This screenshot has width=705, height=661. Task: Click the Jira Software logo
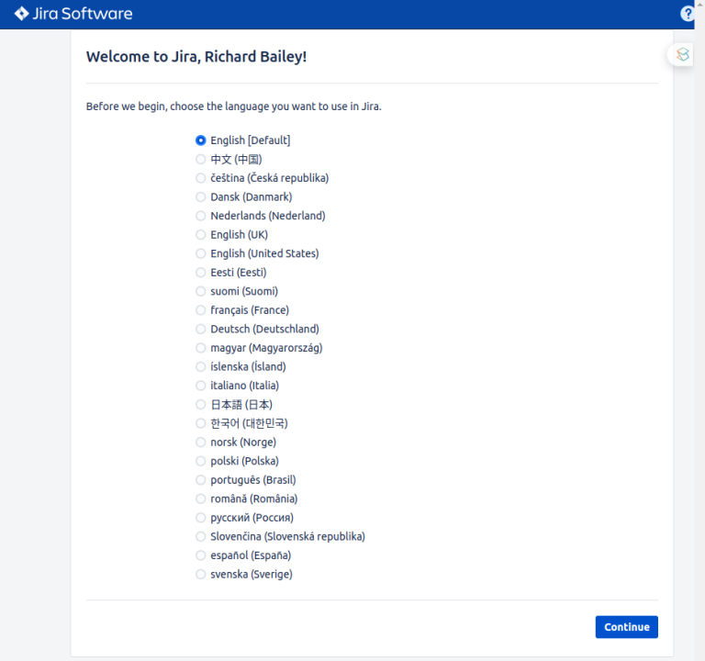click(x=73, y=14)
